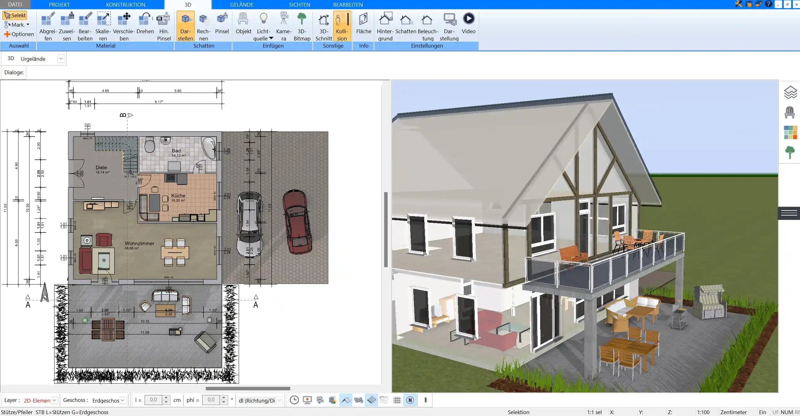Open the Geschoss Erdgeschoss dropdown
Screen dimensions: 800x416
pyautogui.click(x=123, y=400)
